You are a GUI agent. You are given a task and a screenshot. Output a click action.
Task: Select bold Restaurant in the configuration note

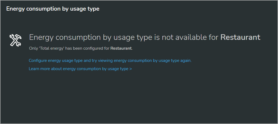coord(121,48)
